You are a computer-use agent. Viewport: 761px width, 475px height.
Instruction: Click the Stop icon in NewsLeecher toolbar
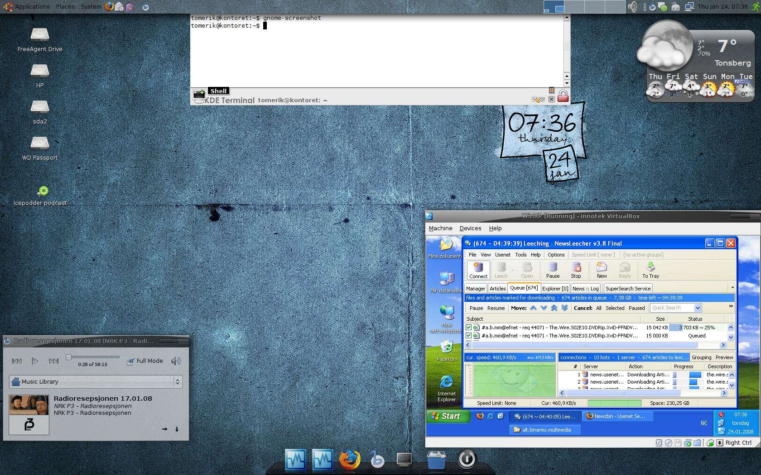[576, 270]
